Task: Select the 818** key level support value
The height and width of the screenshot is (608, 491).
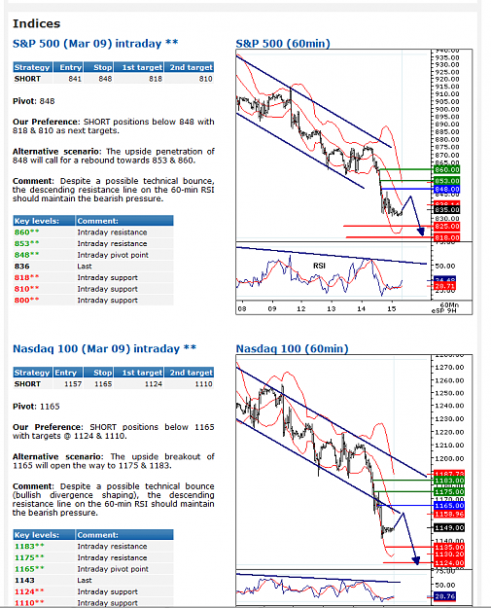Action: click(x=27, y=277)
